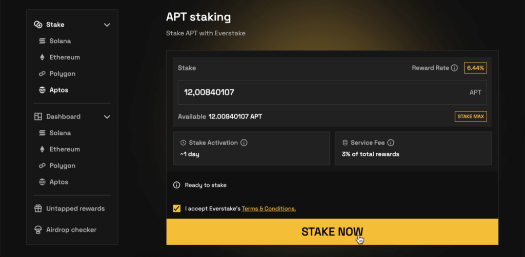
Task: Click the 6.44% reward rate badge
Action: [475, 68]
